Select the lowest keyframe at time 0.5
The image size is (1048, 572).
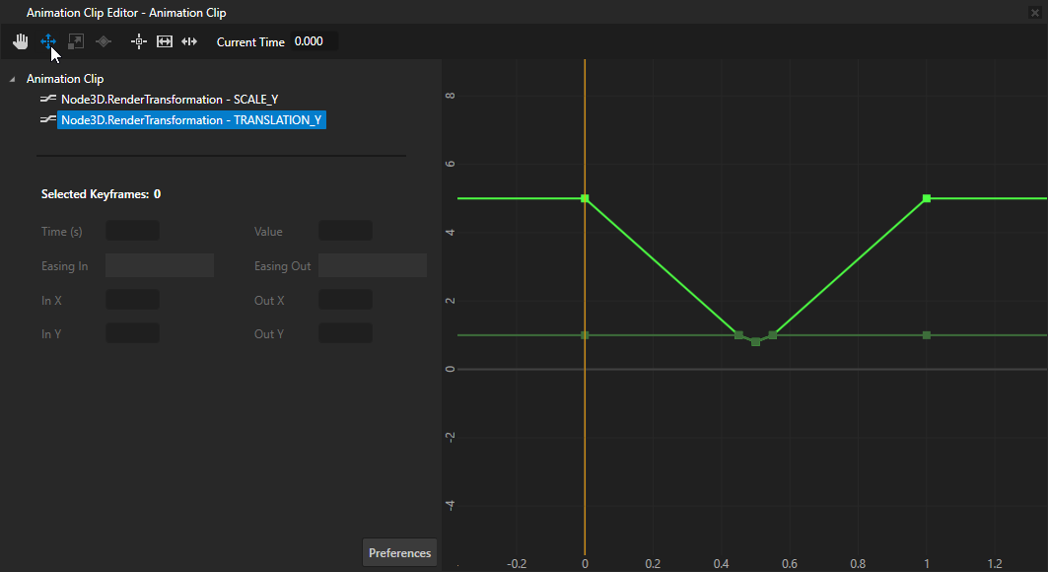[x=756, y=342]
